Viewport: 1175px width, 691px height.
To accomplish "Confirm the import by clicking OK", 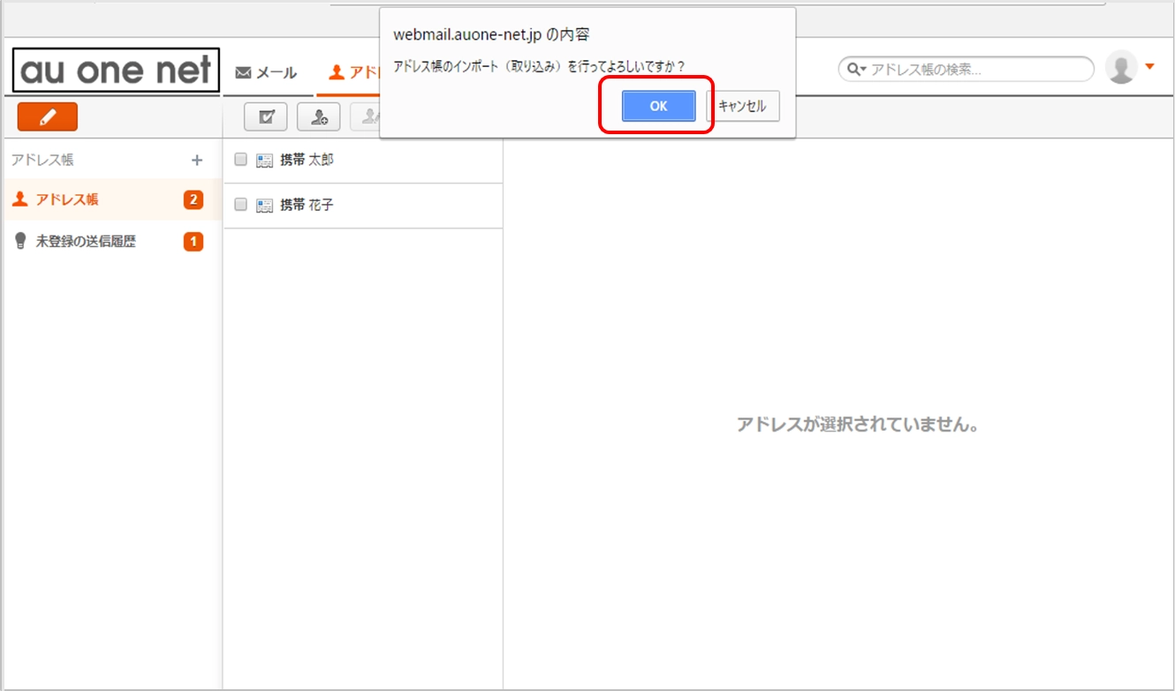I will point(656,106).
